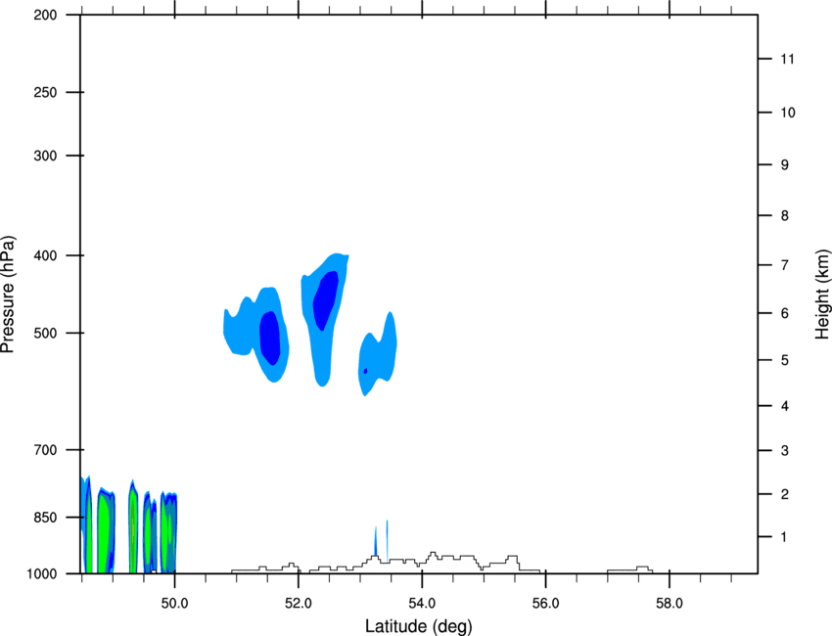Viewport: 832px width, 636px height.
Task: Click the 50.0 latitude tick label
Action: (174, 604)
